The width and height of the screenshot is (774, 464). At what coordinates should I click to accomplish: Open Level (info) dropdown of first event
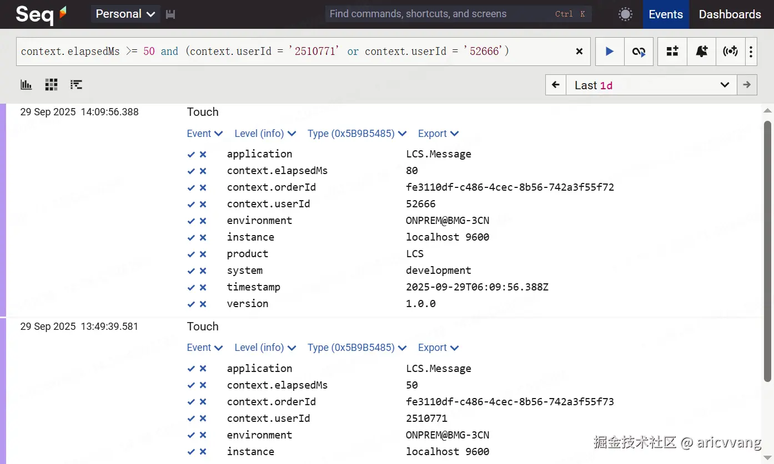click(x=265, y=134)
